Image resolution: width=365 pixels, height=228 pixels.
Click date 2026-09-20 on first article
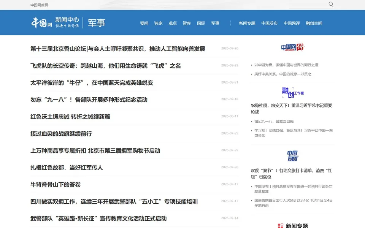click(230, 48)
